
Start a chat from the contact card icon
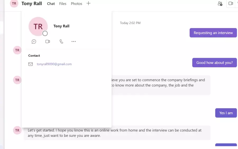tap(34, 41)
